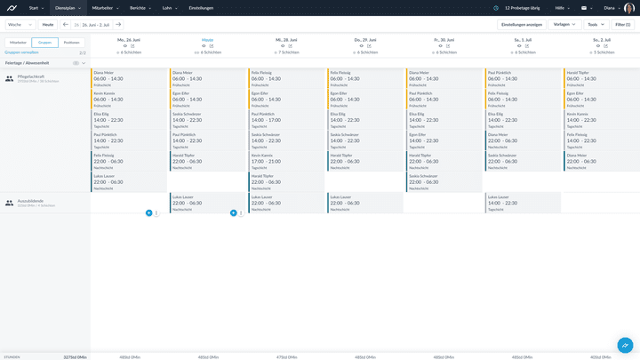Click the Pflegefachkraft group icon
This screenshot has height=360, width=640.
click(10, 79)
